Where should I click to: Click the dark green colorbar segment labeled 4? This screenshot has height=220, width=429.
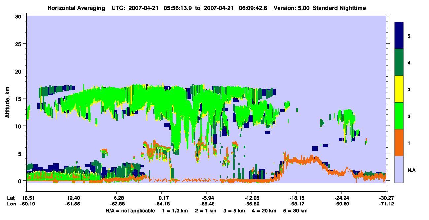[x=399, y=62]
